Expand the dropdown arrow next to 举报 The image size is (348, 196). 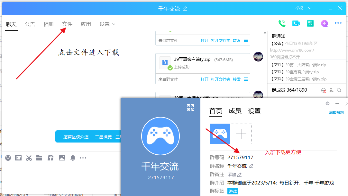point(310,8)
